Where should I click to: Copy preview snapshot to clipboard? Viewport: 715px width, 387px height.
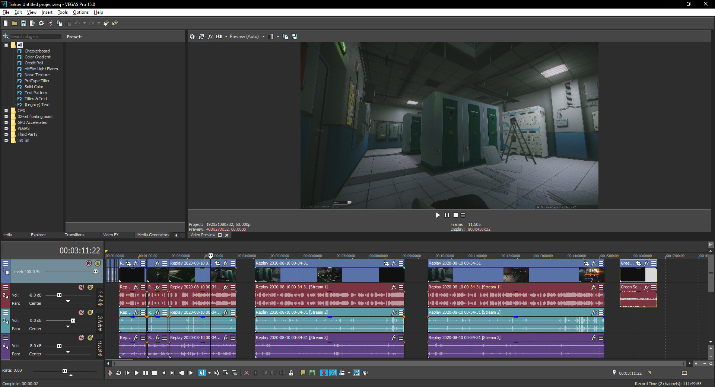point(285,36)
